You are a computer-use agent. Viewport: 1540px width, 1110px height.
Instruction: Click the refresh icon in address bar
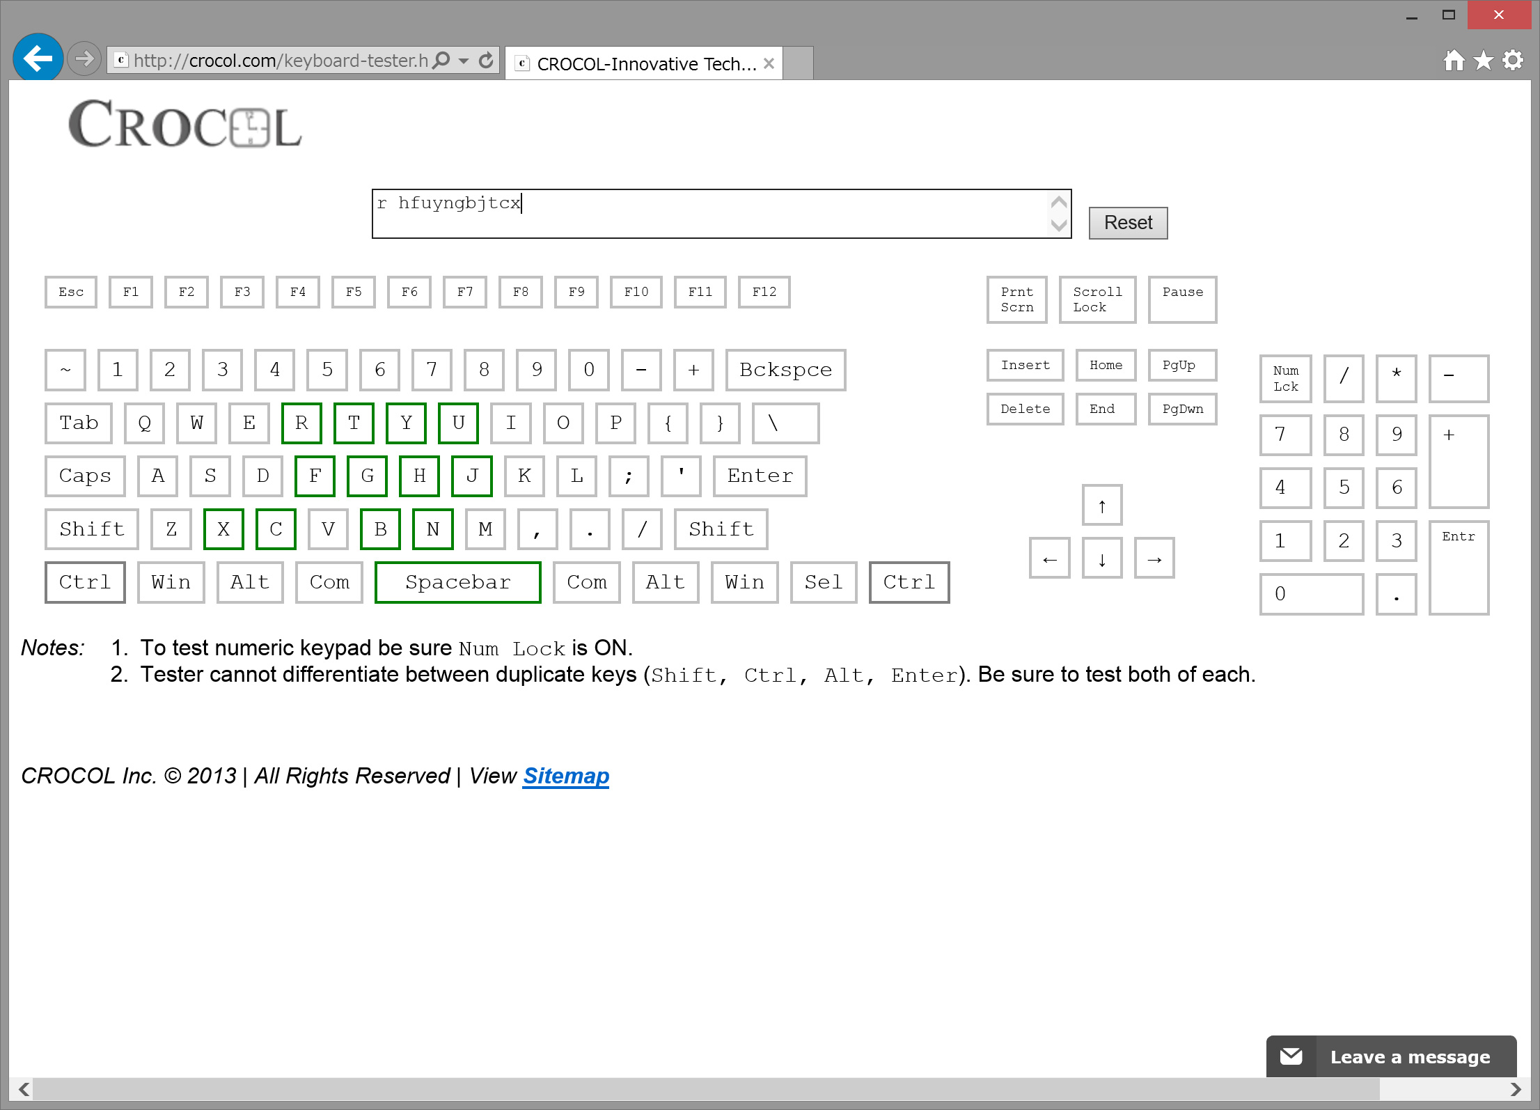click(x=486, y=61)
